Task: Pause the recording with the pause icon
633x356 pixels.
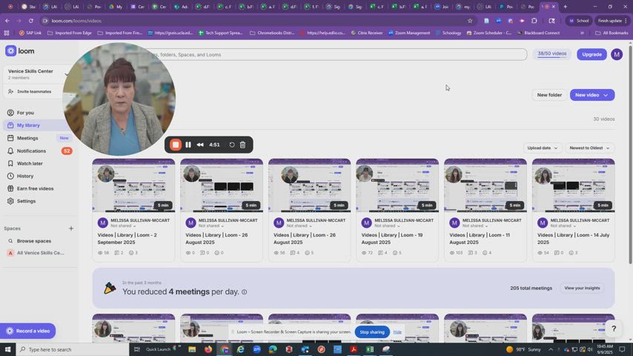Action: point(188,145)
